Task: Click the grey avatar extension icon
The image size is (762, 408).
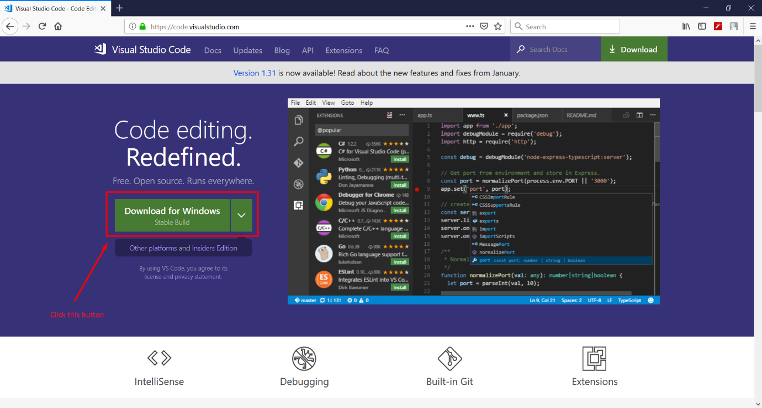Action: click(x=734, y=26)
